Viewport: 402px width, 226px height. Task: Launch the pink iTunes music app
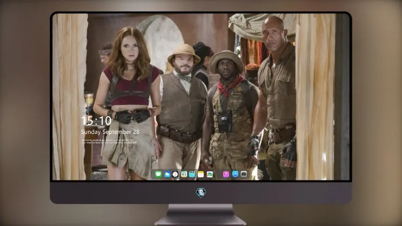pos(226,174)
